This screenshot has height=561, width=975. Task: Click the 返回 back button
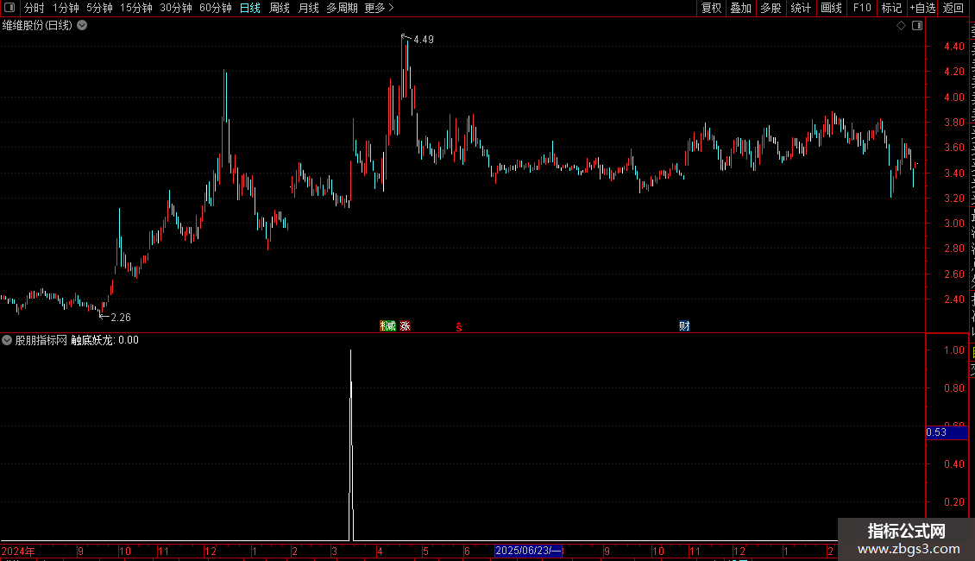(x=953, y=8)
